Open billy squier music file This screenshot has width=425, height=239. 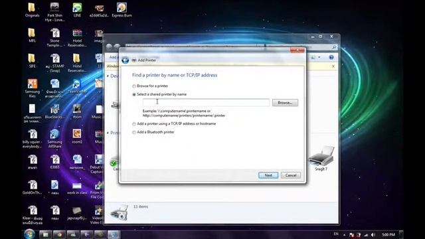(x=32, y=139)
